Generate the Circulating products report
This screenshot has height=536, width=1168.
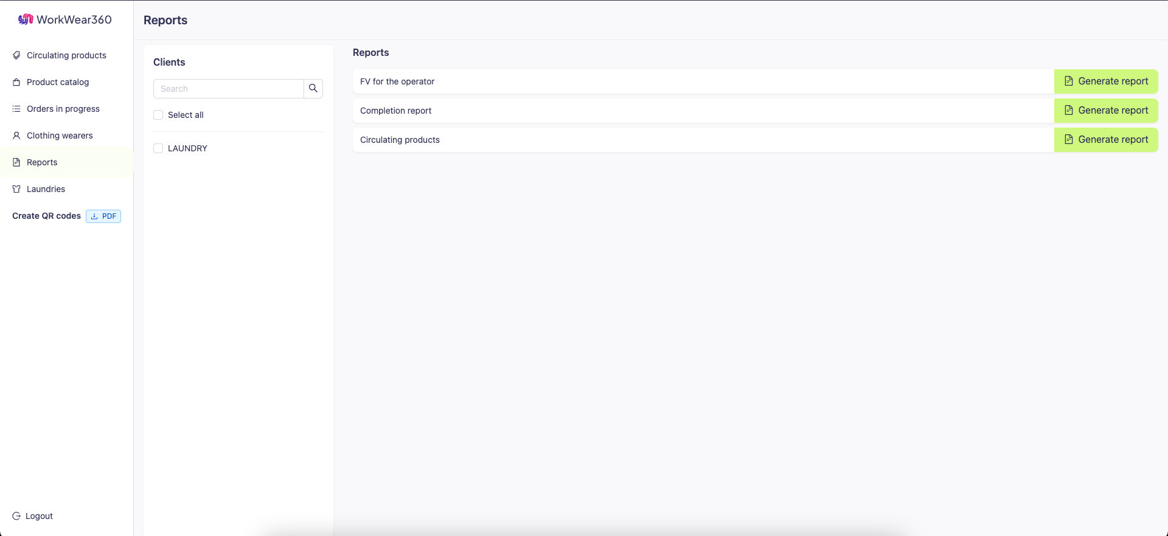1105,140
